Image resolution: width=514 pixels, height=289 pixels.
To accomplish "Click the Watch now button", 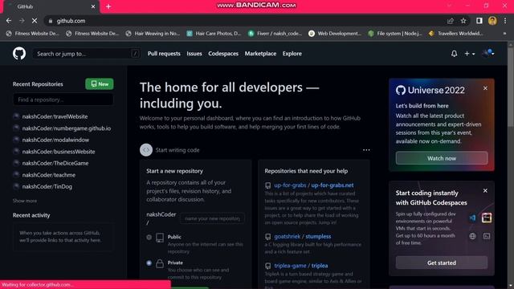I will [x=441, y=158].
